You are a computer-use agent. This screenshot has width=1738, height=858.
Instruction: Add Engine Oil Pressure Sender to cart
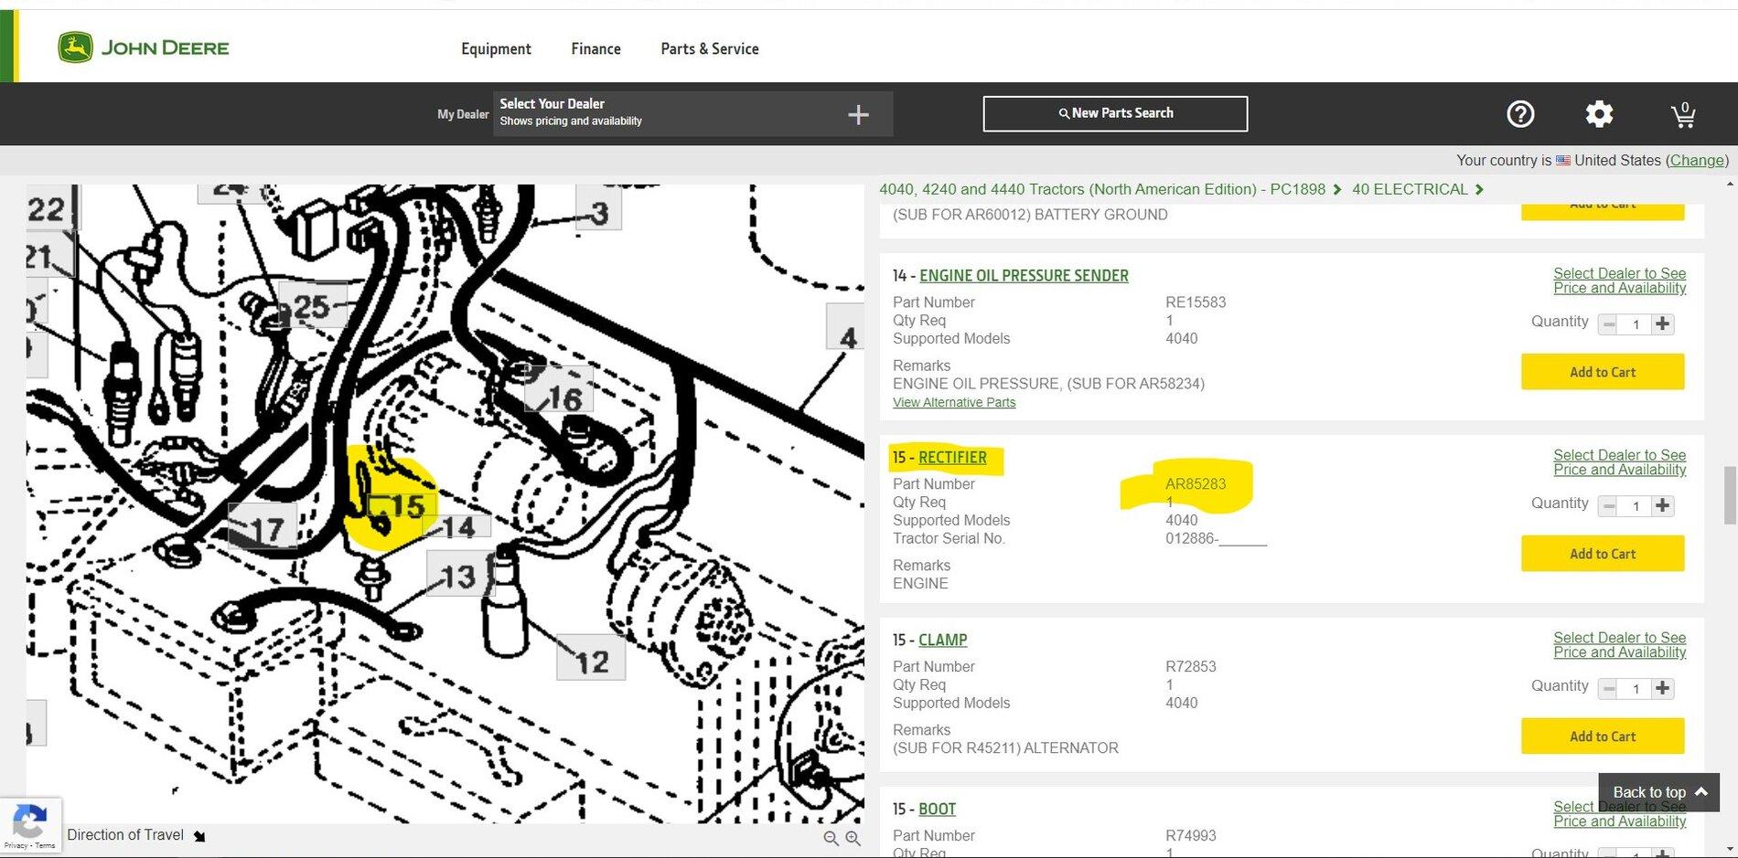click(x=1603, y=372)
